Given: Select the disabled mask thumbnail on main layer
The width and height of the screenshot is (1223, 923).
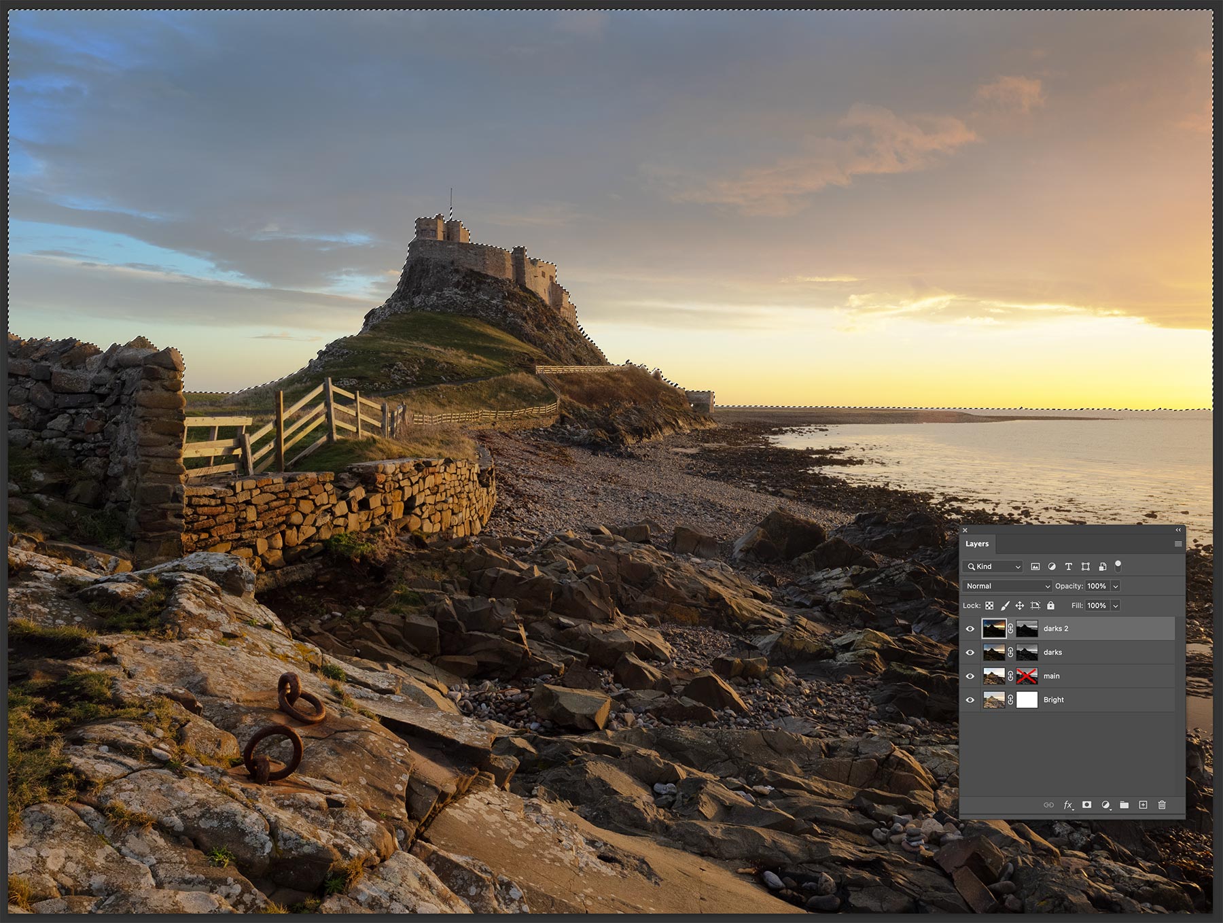Looking at the screenshot, I should tap(1027, 676).
